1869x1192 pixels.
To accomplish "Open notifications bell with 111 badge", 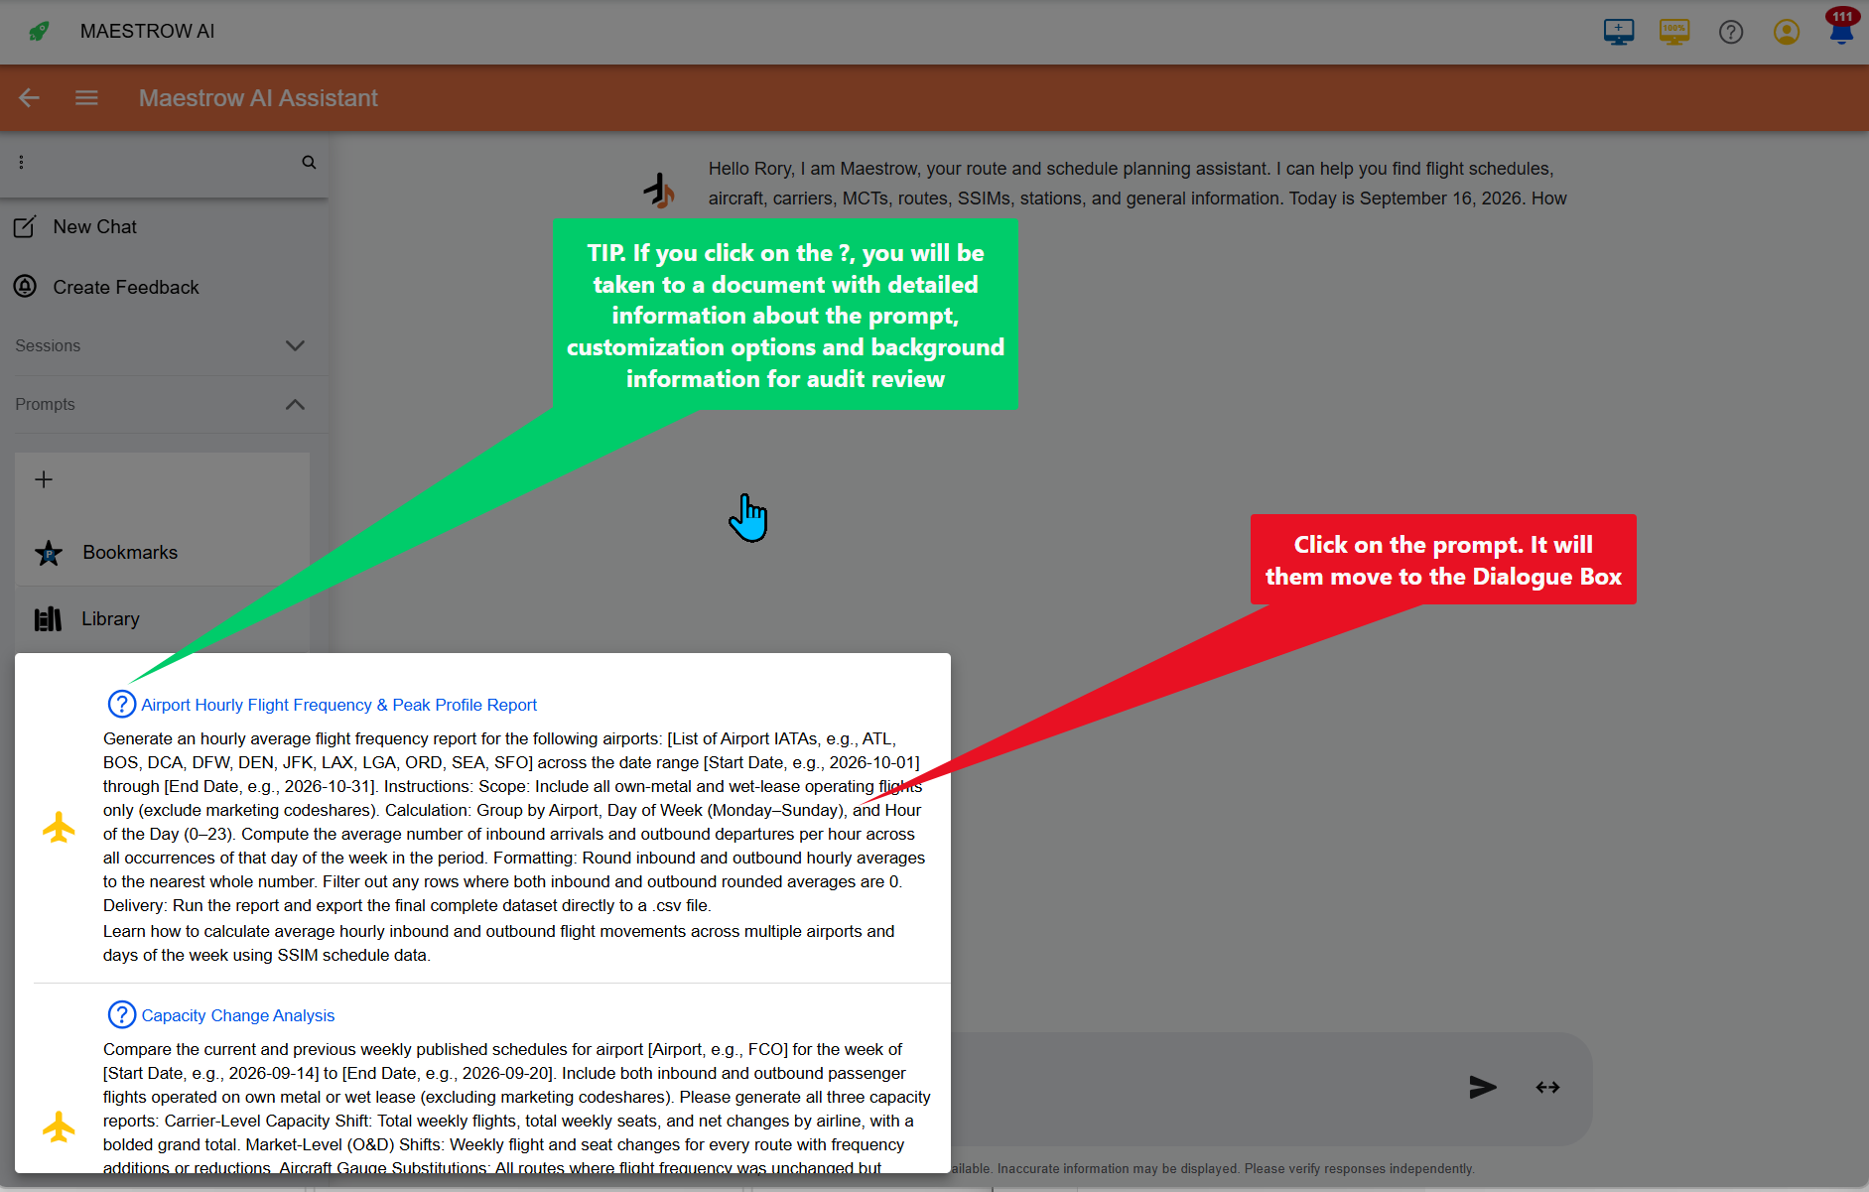I will [x=1841, y=28].
